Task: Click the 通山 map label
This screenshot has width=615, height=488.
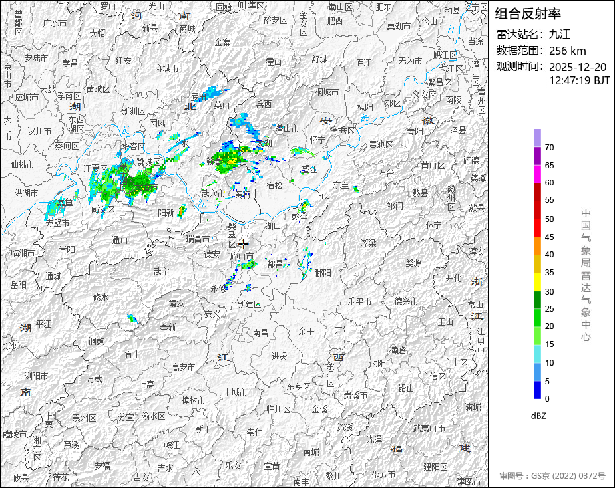Action: click(120, 240)
